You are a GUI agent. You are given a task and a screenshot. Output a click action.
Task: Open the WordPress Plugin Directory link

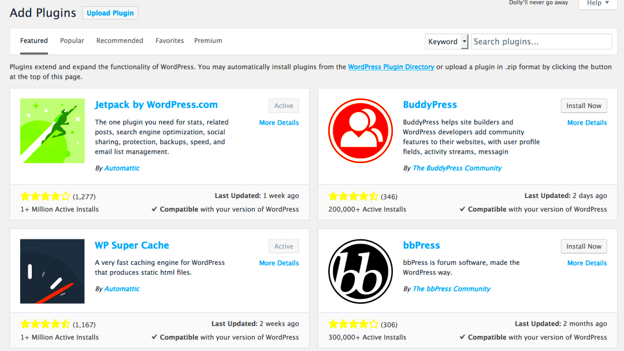[x=391, y=67]
